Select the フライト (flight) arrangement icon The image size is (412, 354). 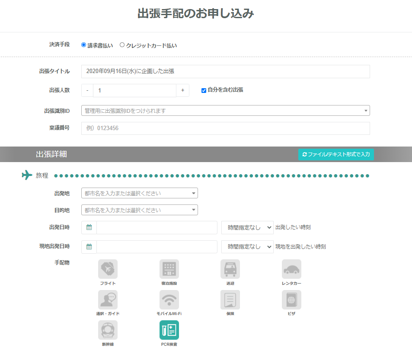click(x=108, y=269)
